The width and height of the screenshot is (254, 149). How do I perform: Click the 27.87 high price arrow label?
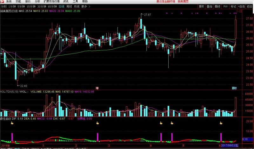pyautogui.click(x=146, y=15)
